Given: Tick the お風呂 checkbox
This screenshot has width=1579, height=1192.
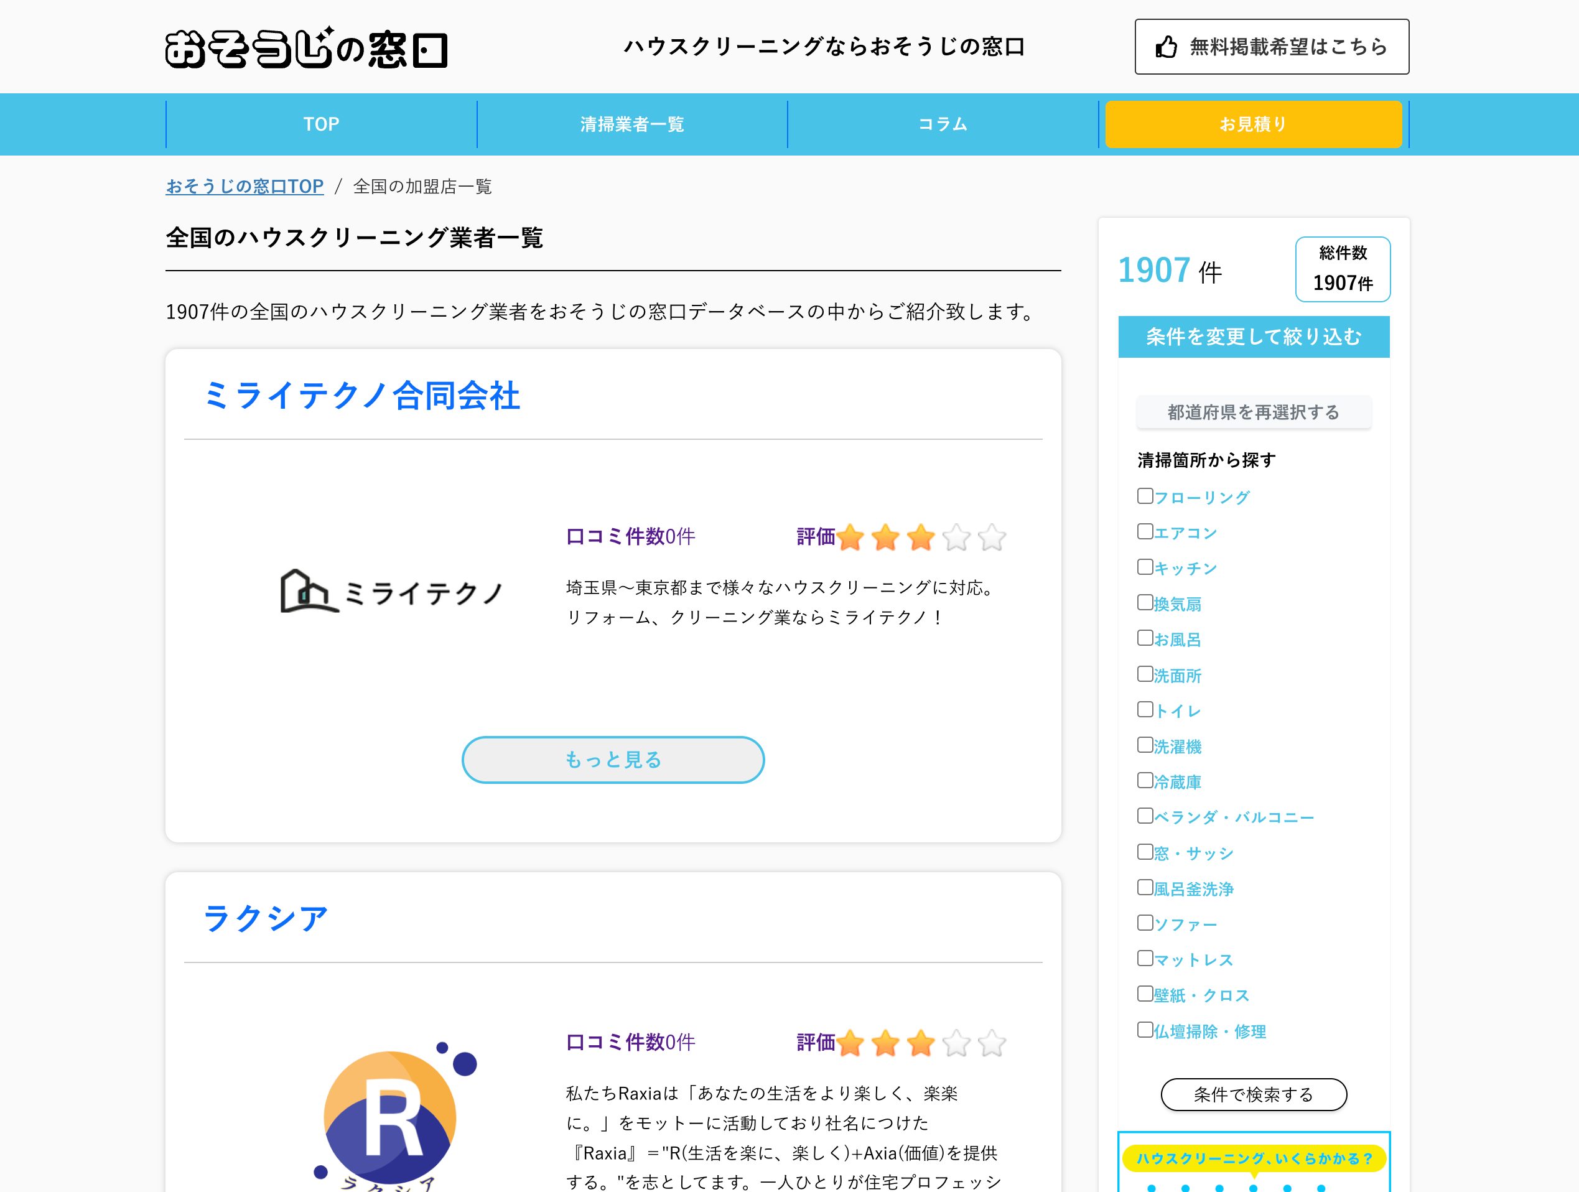Looking at the screenshot, I should point(1145,638).
